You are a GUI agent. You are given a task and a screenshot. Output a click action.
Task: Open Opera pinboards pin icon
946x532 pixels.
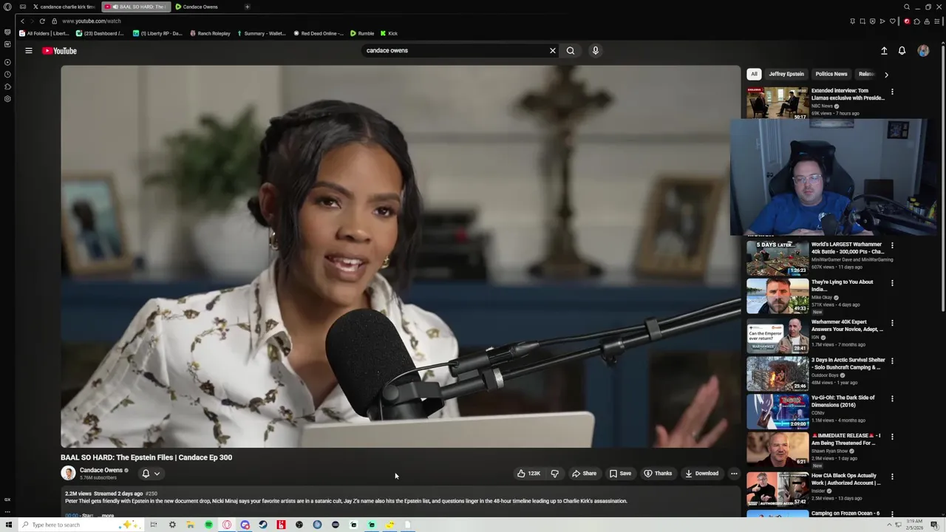click(x=852, y=21)
